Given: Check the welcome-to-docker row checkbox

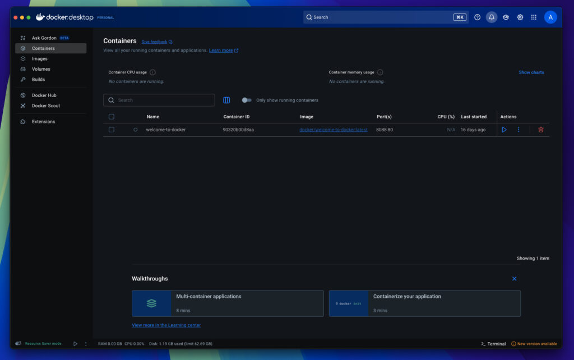Looking at the screenshot, I should tap(112, 130).
